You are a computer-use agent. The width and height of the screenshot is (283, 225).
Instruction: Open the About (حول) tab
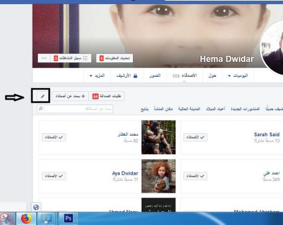point(213,76)
